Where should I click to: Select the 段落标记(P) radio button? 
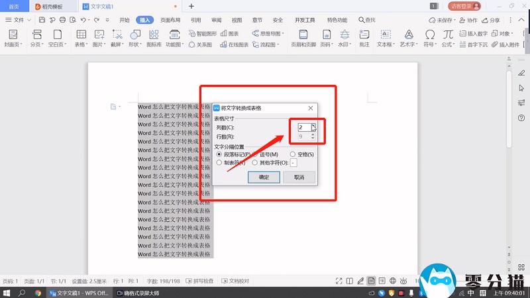click(x=219, y=154)
